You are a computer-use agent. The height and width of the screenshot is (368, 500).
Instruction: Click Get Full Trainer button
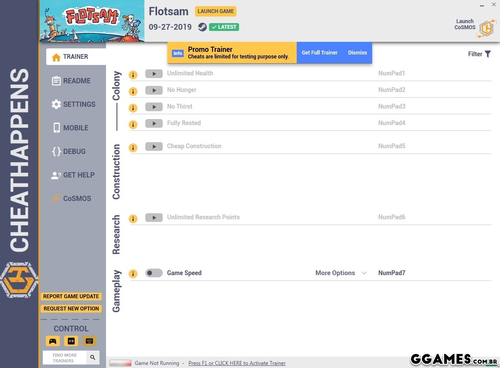pyautogui.click(x=319, y=53)
